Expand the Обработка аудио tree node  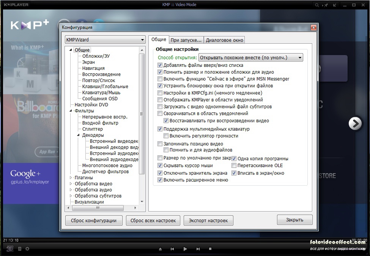point(71,190)
